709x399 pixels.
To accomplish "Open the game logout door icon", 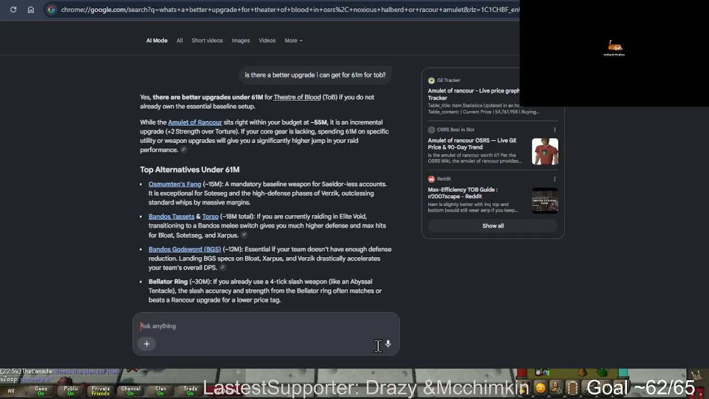I will 573,388.
